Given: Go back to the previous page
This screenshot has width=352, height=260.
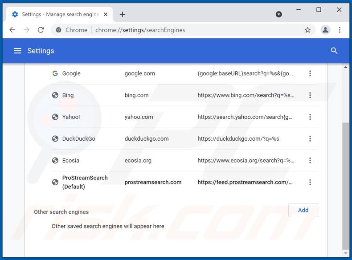Looking at the screenshot, I should pos(12,30).
